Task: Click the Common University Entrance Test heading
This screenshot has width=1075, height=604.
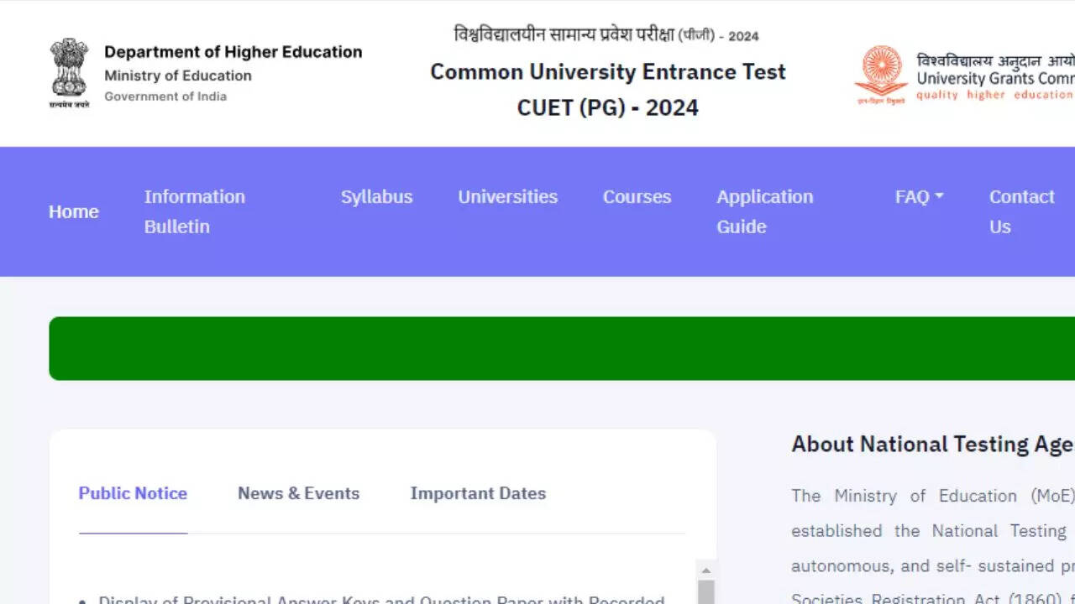Action: tap(608, 72)
